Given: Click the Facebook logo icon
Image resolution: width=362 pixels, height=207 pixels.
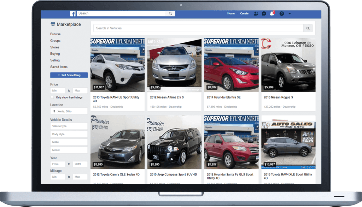Looking at the screenshot, I should [x=73, y=14].
